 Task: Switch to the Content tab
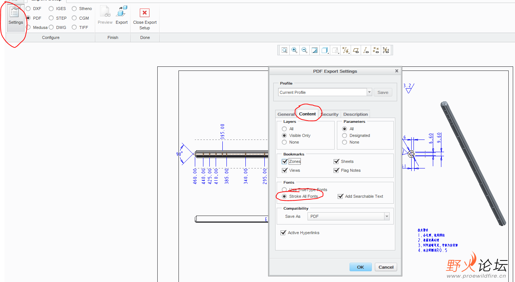[308, 114]
